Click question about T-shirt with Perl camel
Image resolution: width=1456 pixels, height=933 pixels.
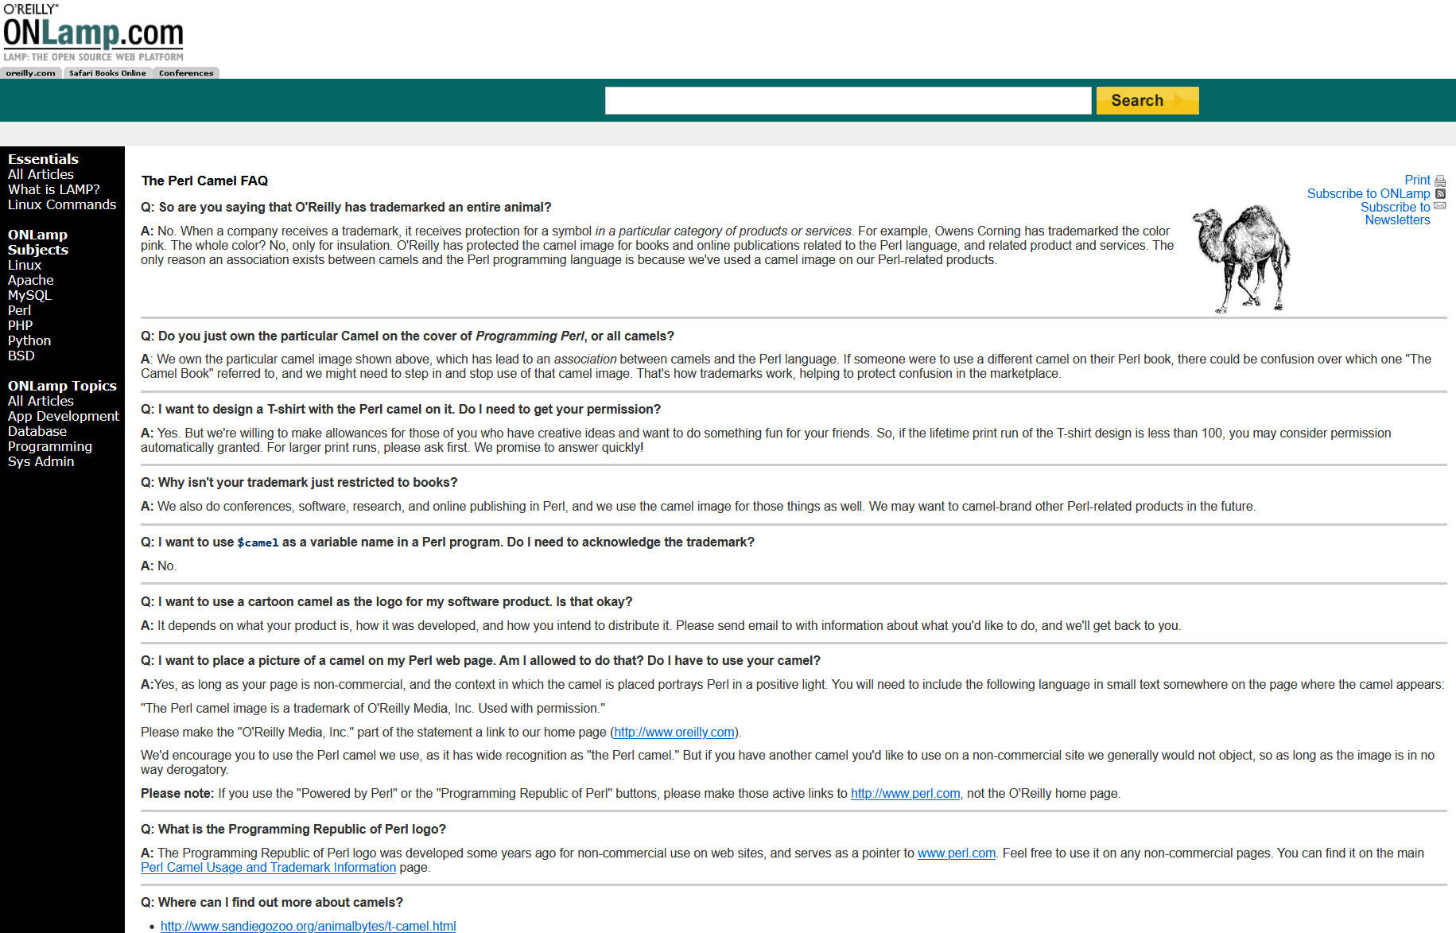[401, 409]
